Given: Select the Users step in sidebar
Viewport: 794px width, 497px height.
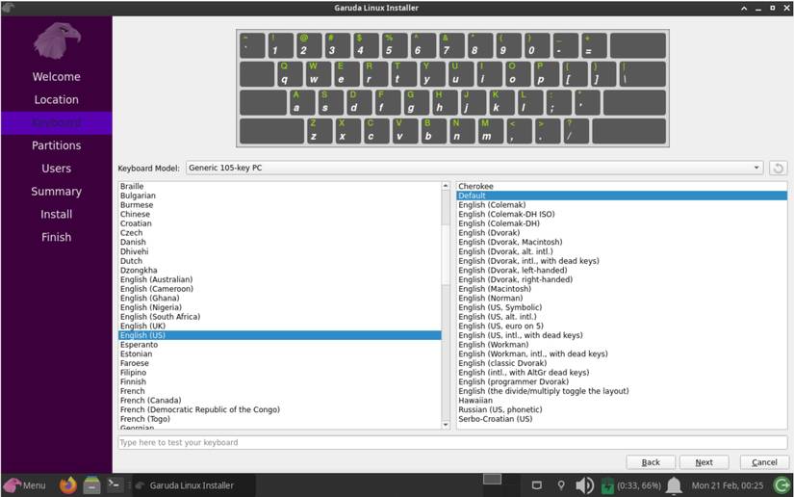Looking at the screenshot, I should pyautogui.click(x=56, y=169).
